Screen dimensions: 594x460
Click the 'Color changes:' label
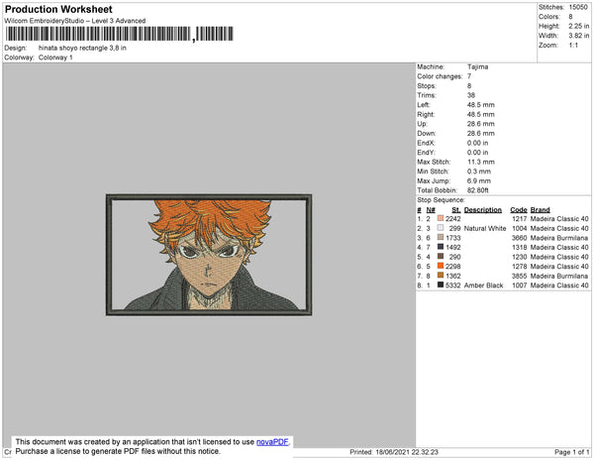tap(440, 76)
